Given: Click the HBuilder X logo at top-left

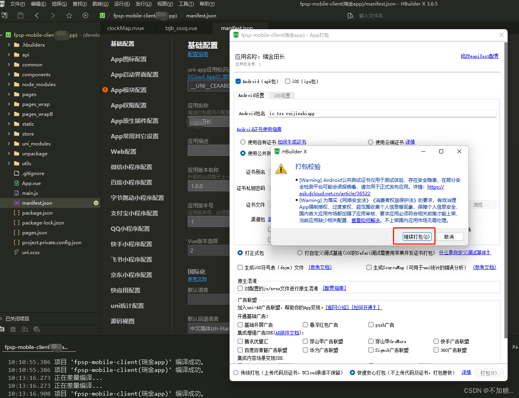Looking at the screenshot, I should [x=2, y=4].
